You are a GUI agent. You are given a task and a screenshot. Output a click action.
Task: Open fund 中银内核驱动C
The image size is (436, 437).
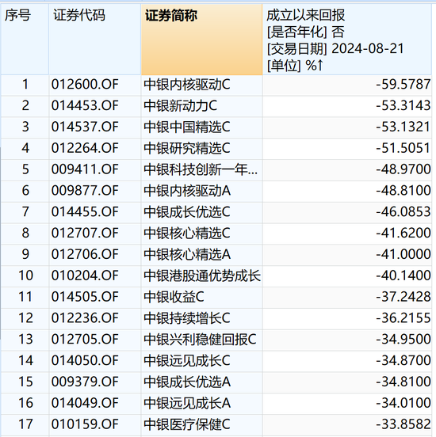click(187, 85)
